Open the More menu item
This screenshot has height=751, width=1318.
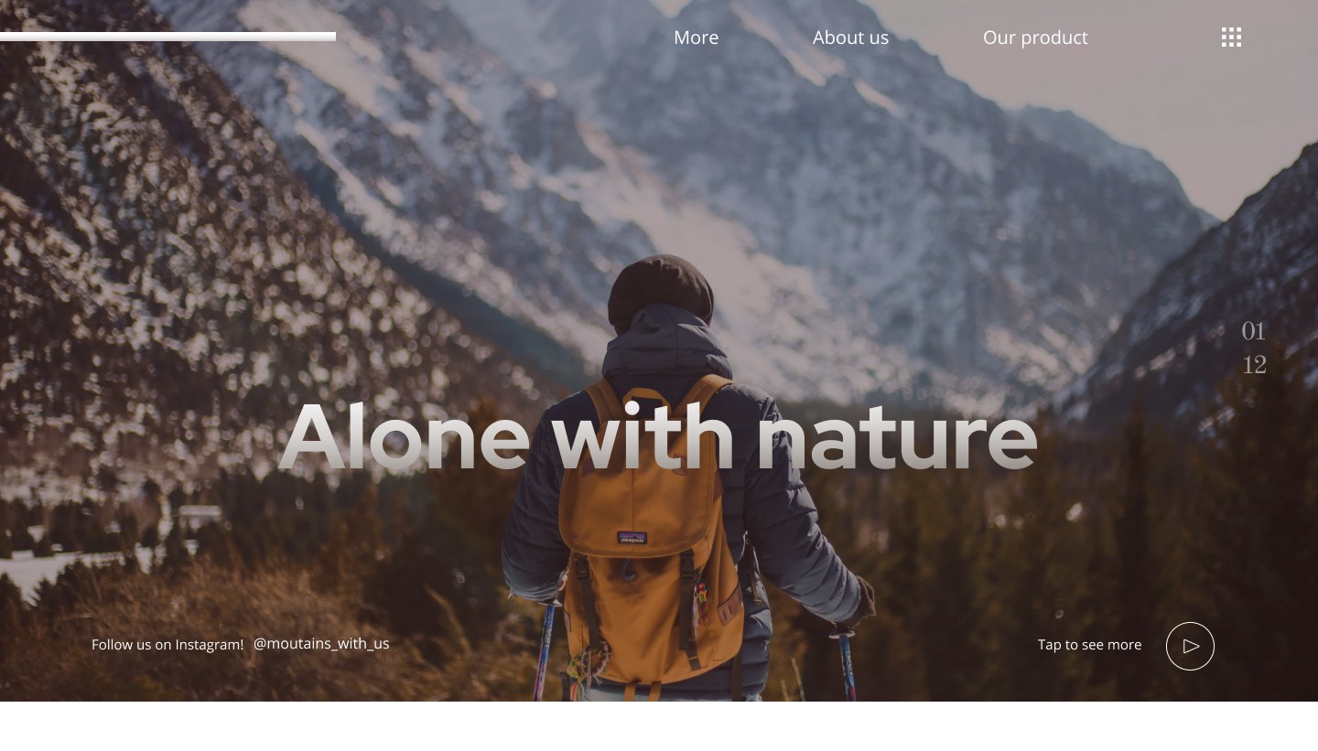(696, 38)
